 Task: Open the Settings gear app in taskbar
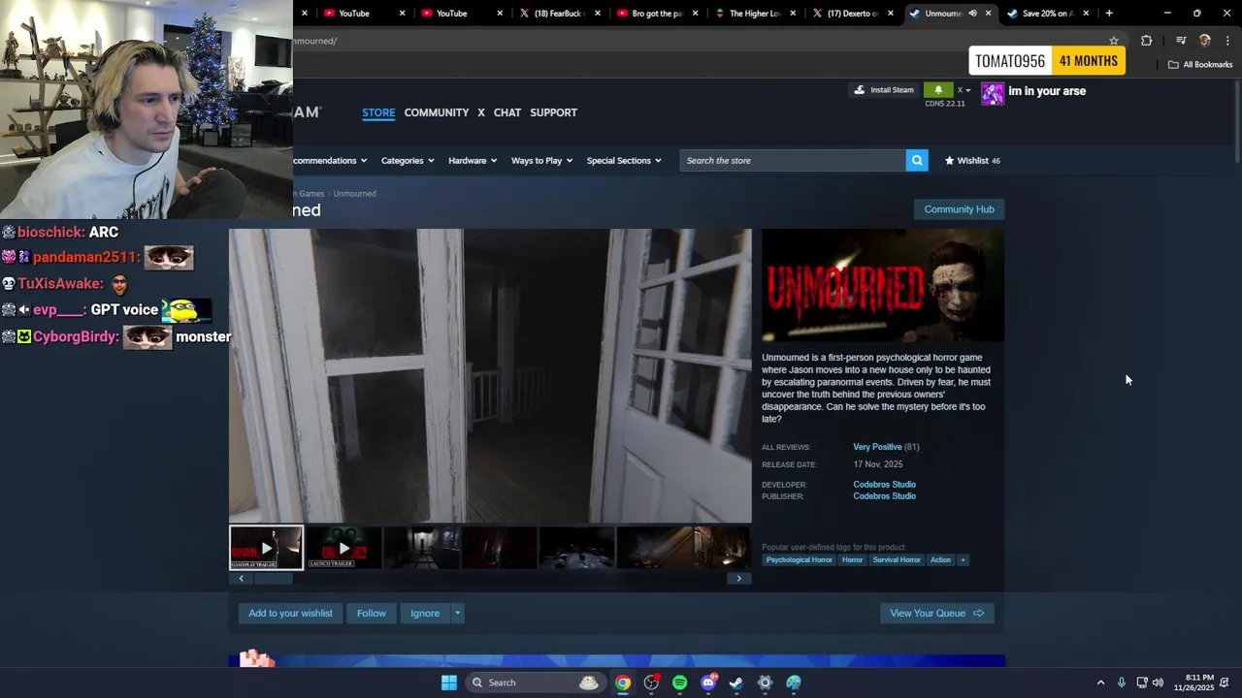765,682
